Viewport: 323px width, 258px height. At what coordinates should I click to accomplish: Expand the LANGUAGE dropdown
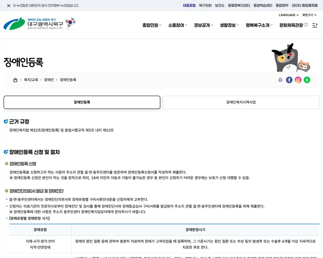coord(289,15)
